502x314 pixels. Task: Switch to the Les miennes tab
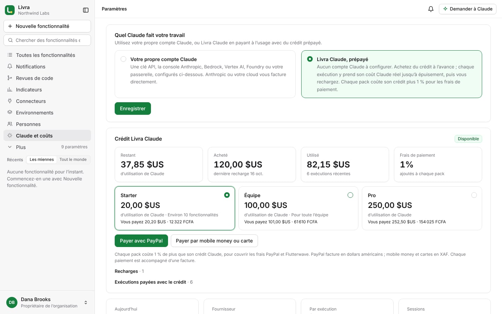point(41,159)
